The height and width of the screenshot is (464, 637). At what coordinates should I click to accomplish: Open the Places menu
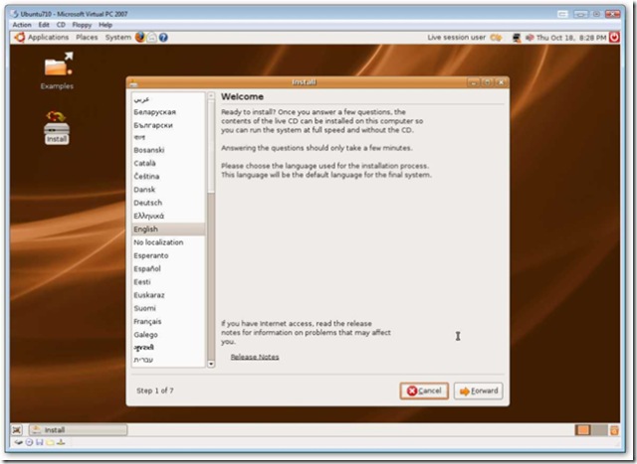click(x=88, y=37)
